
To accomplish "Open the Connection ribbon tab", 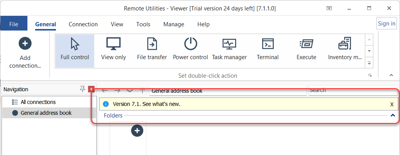I will 83,24.
